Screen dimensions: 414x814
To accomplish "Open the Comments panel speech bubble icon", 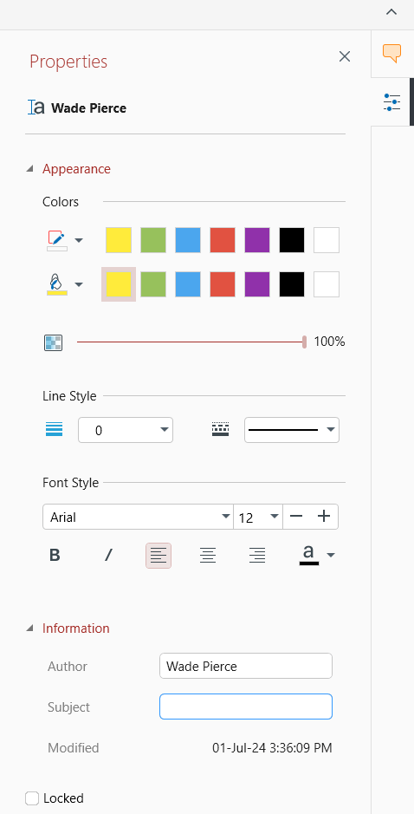I will tap(391, 54).
